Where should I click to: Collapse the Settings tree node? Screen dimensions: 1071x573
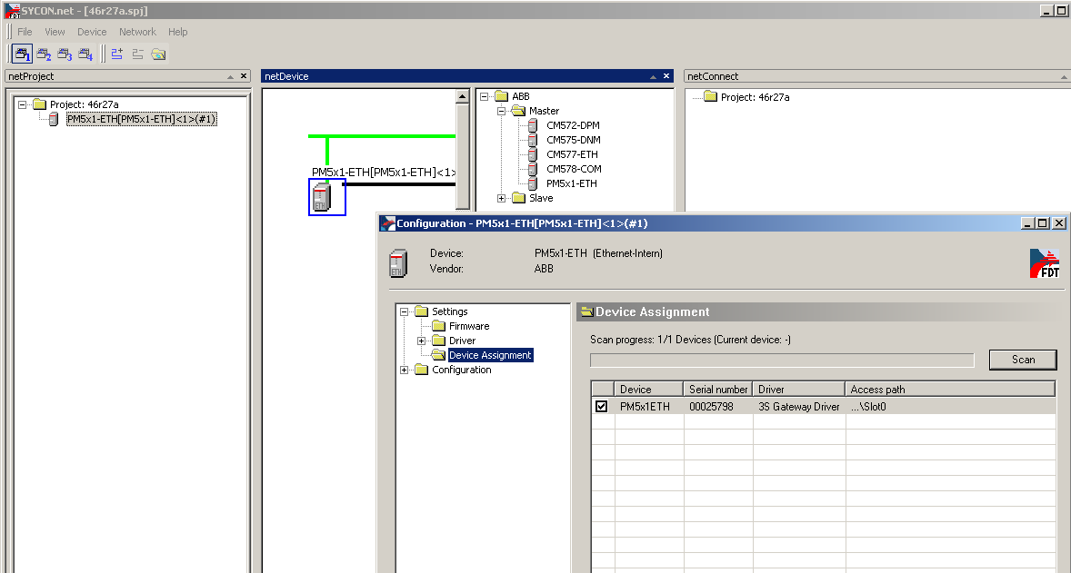pyautogui.click(x=404, y=311)
